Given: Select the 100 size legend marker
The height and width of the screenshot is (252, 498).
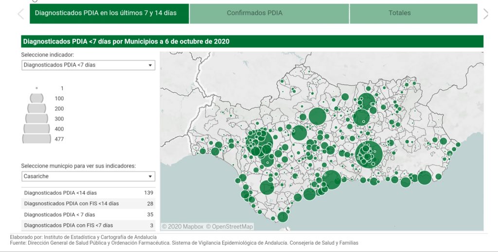Looking at the screenshot, I should (x=37, y=99).
